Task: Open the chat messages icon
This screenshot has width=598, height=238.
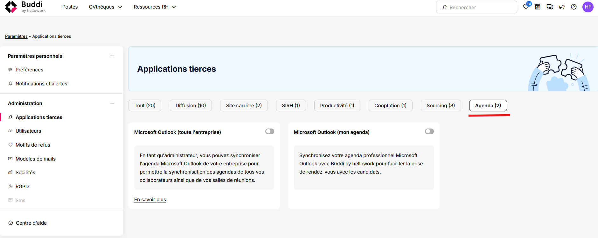Action: pyautogui.click(x=550, y=7)
